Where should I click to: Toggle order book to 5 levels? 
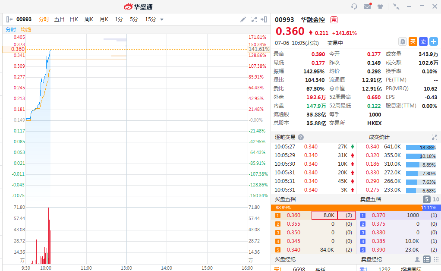426,199
